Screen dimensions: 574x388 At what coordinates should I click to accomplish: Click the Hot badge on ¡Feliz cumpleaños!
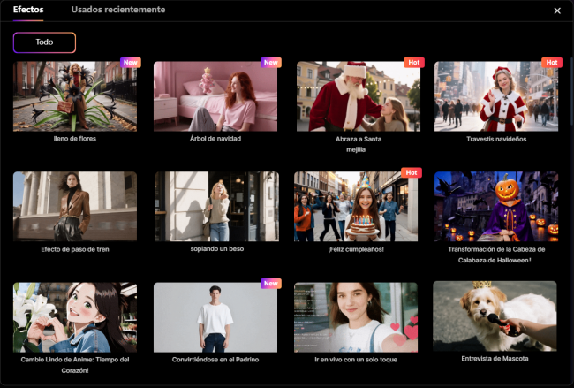[411, 173]
